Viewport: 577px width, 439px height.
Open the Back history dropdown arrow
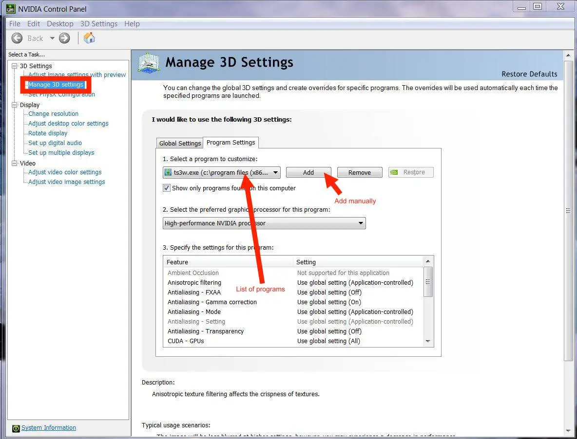coord(52,38)
